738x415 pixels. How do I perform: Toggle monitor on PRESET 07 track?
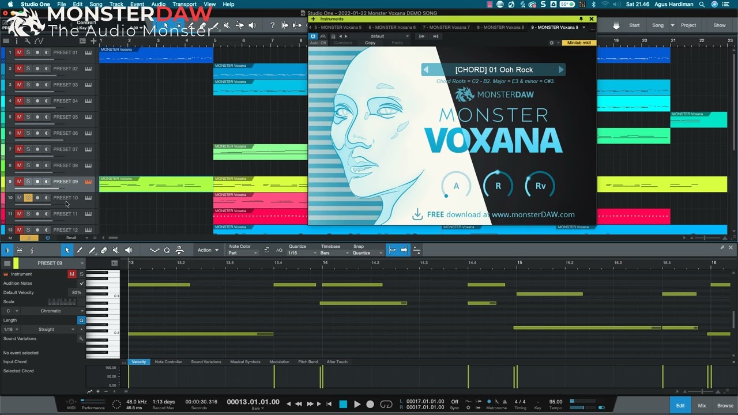[47, 149]
